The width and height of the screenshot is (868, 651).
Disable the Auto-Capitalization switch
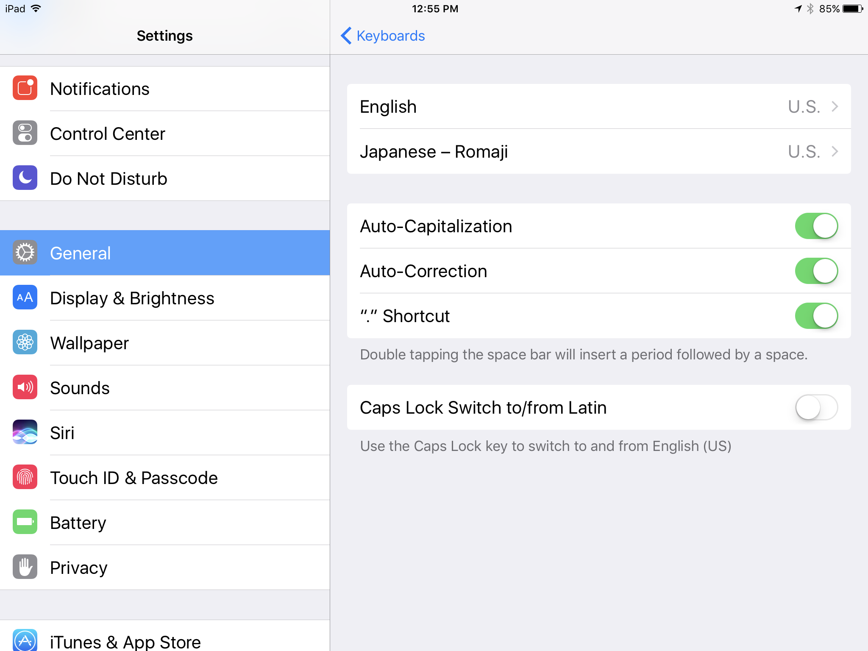816,226
